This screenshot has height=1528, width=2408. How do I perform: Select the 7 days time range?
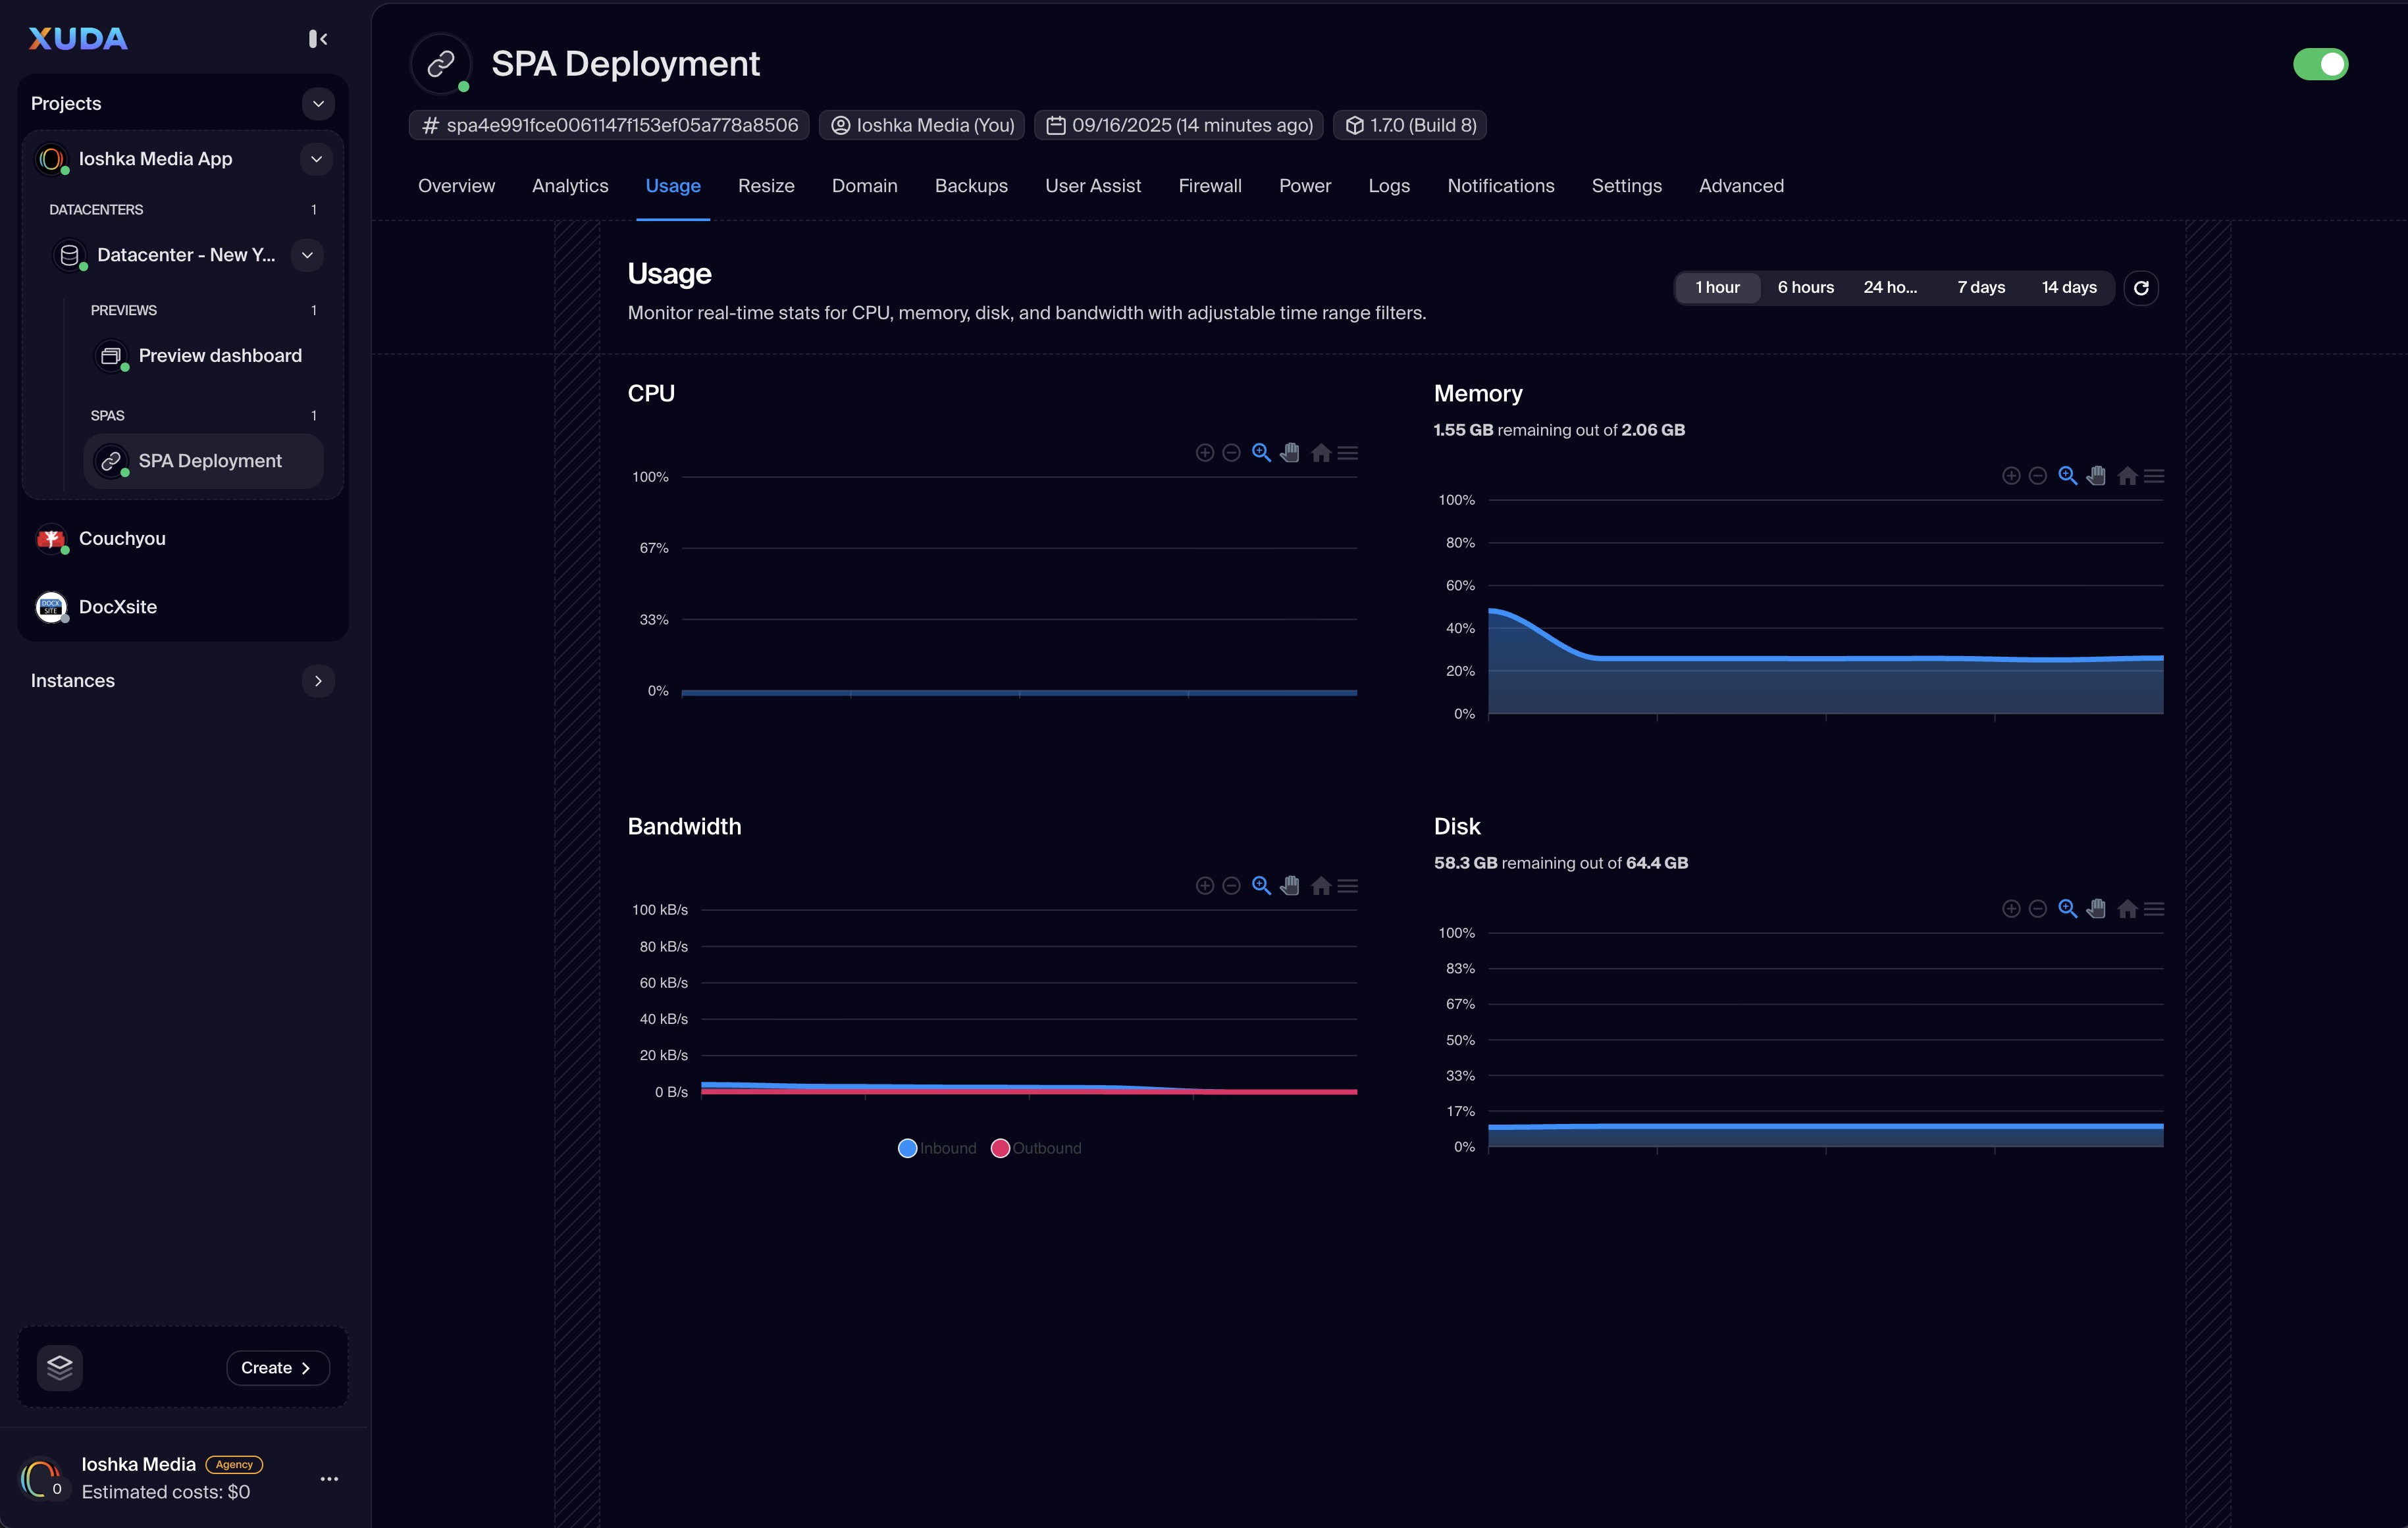(1980, 288)
